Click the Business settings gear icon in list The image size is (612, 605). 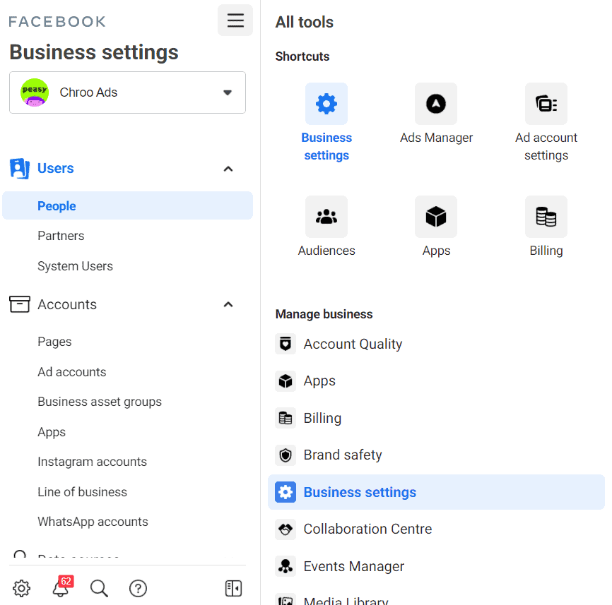[x=286, y=492]
